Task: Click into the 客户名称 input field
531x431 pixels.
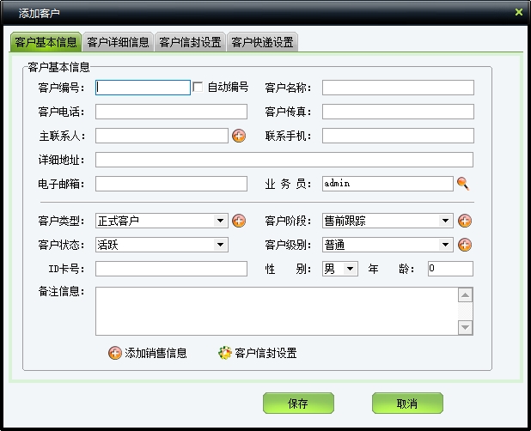Action: tap(398, 88)
